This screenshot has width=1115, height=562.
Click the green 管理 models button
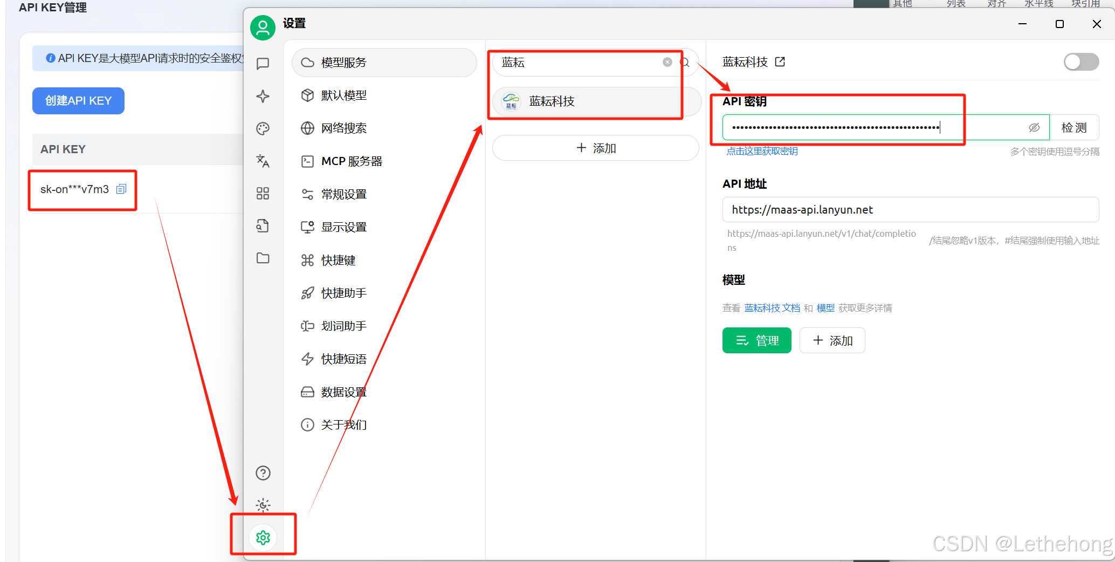756,340
